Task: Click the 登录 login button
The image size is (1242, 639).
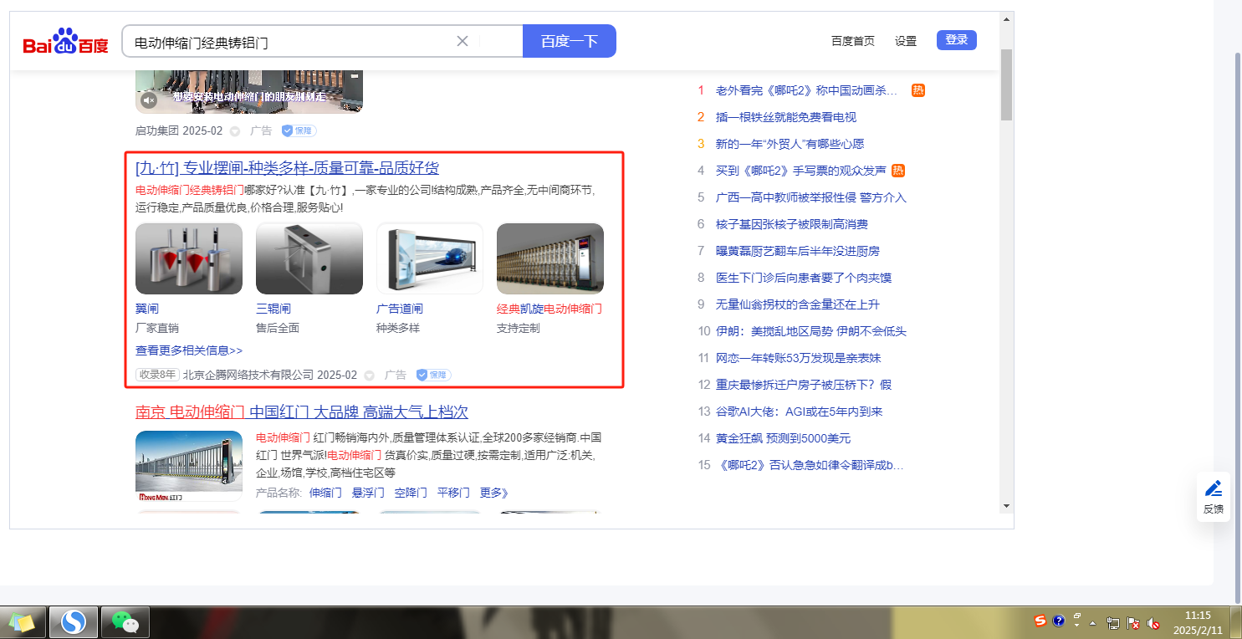Action: [957, 40]
